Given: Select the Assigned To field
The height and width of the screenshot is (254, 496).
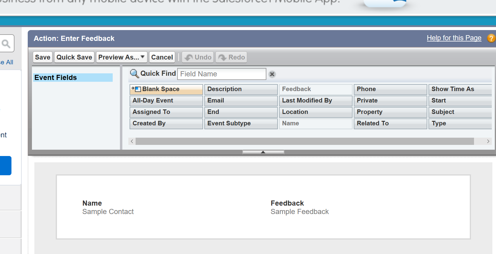Looking at the screenshot, I should pos(166,112).
